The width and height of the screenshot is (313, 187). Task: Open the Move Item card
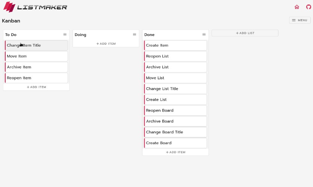tap(36, 56)
